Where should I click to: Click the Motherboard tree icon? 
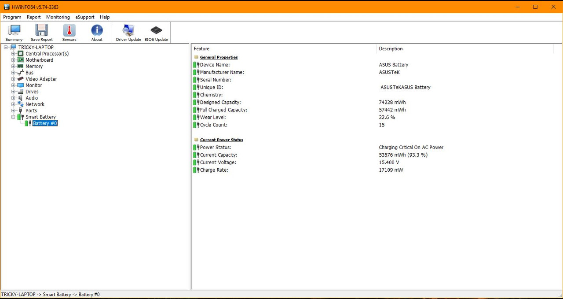(x=21, y=60)
